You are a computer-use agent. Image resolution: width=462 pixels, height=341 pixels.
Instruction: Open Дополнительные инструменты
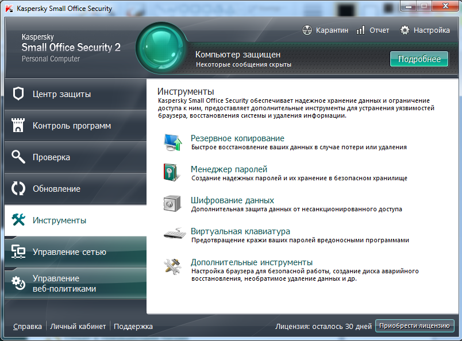coord(252,262)
